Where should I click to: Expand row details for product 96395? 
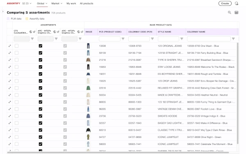[10, 109]
